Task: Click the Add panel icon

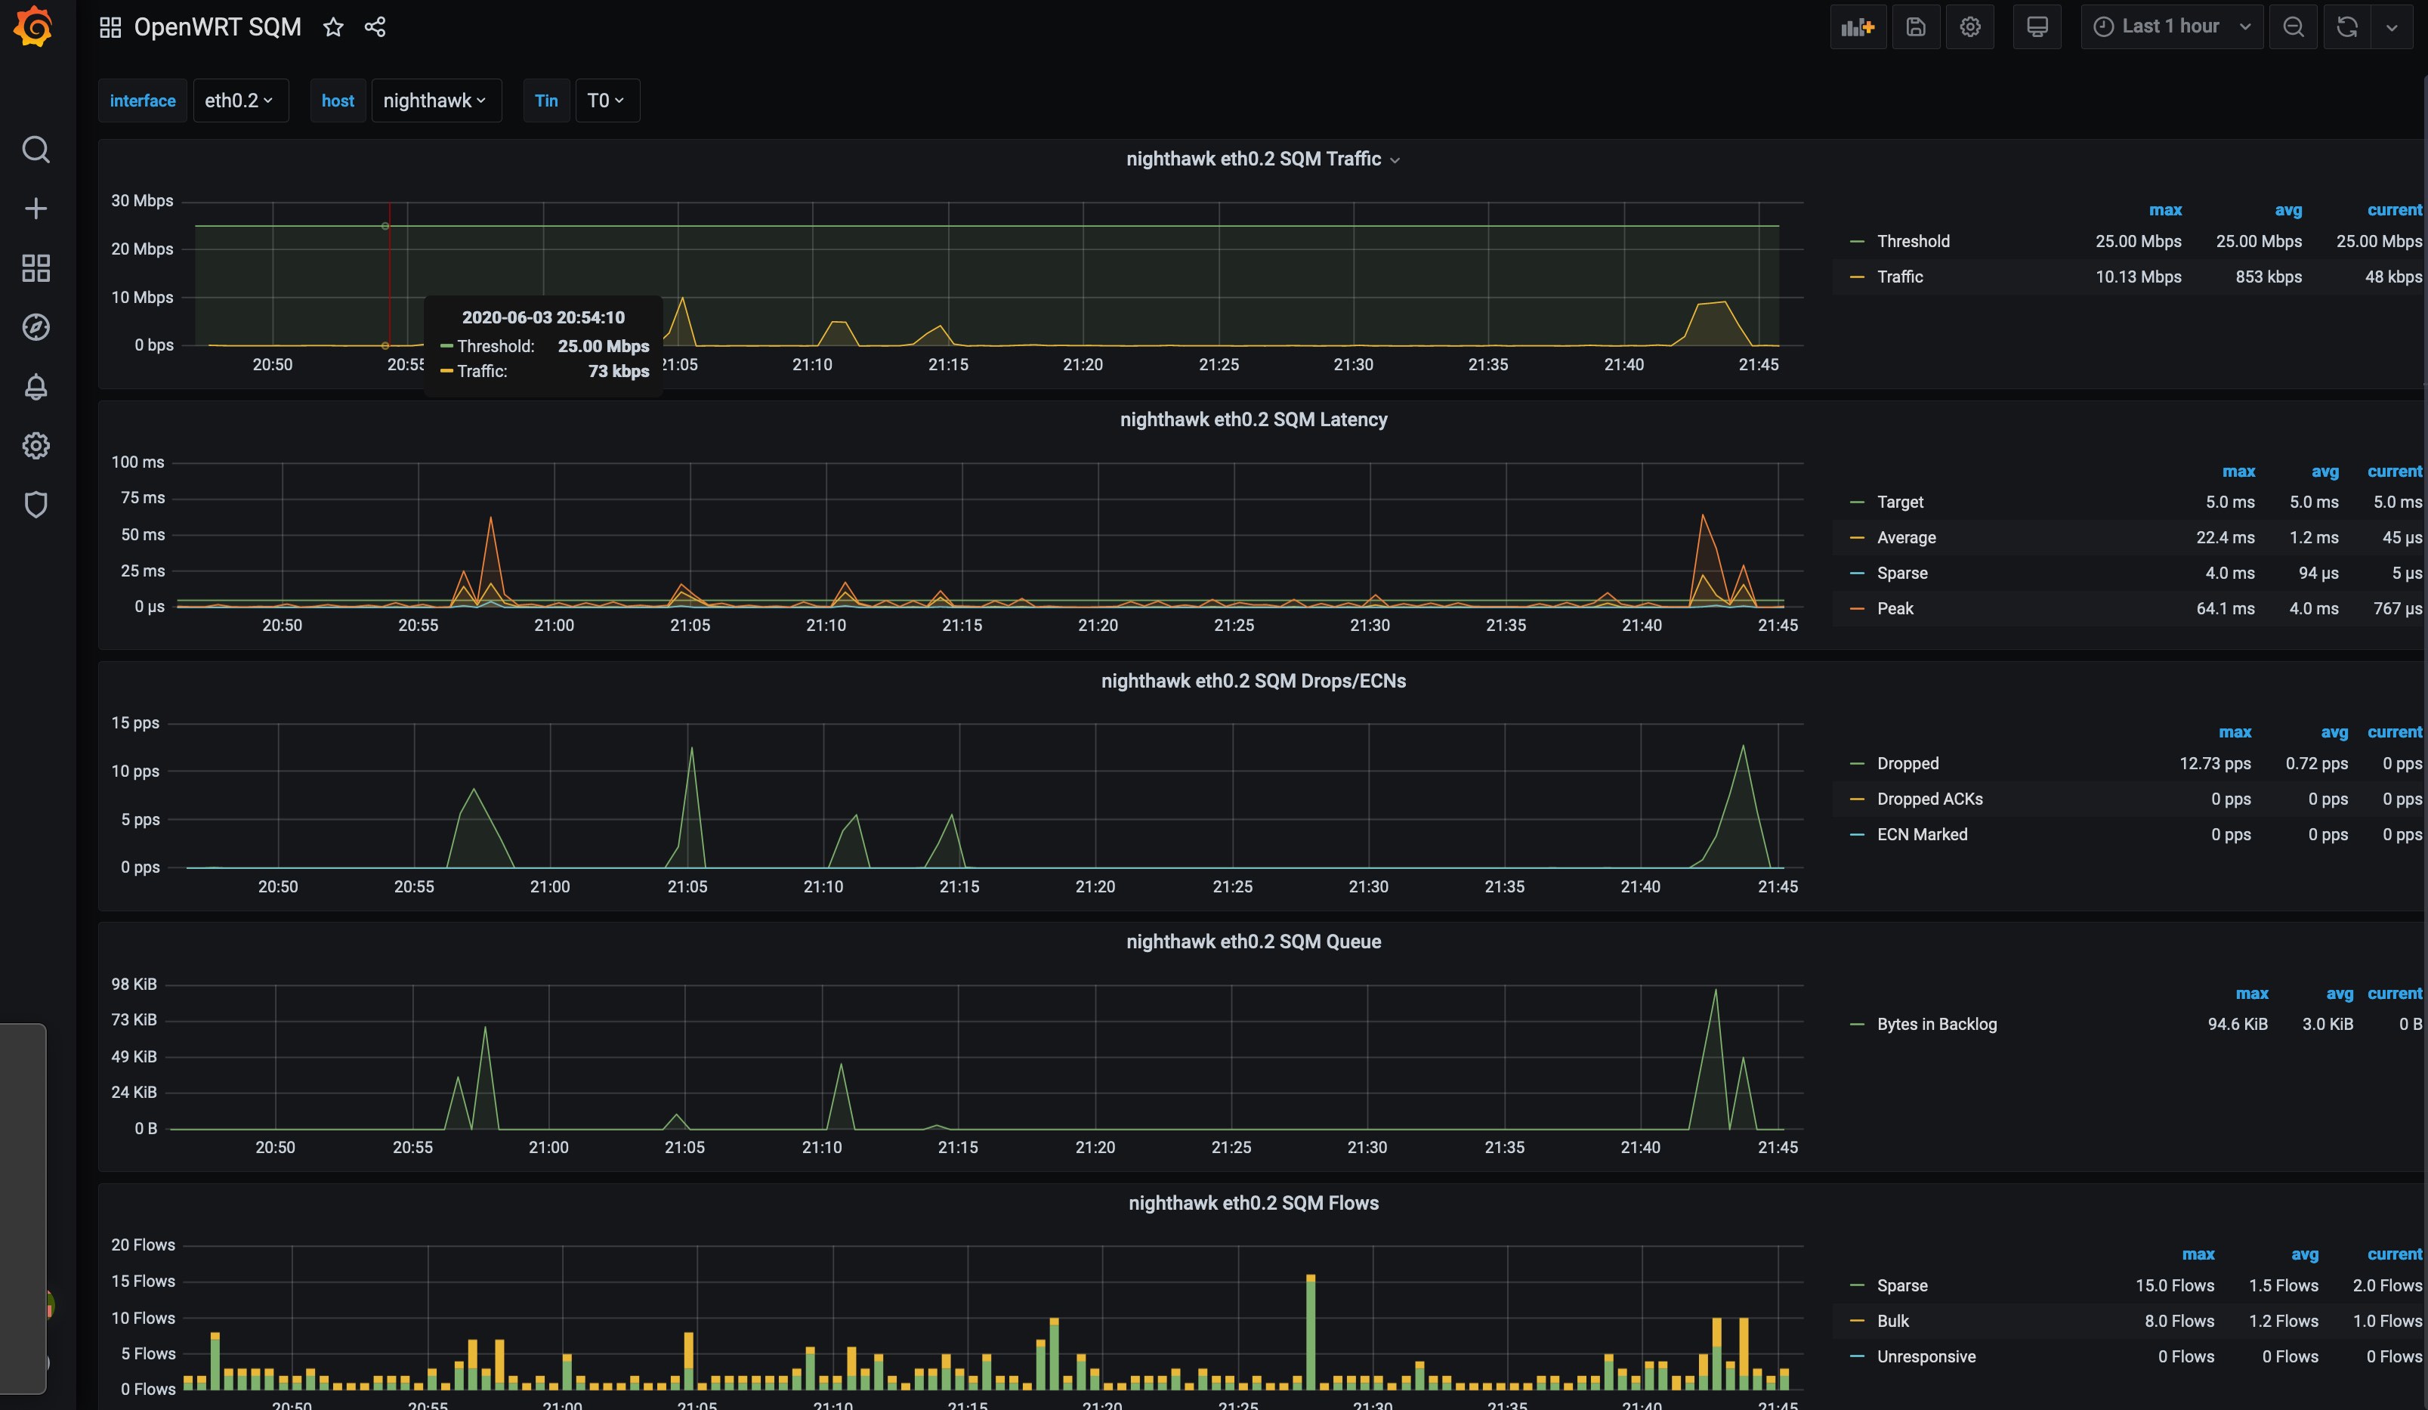Action: coord(1857,27)
